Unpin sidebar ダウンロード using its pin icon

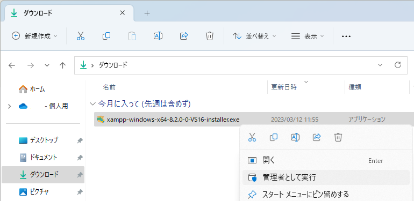(x=80, y=175)
